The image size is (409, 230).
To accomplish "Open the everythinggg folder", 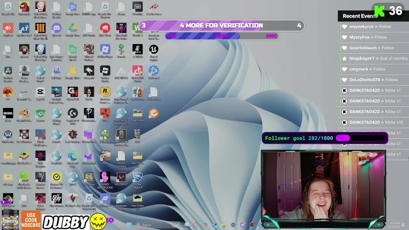I will coord(8,158).
